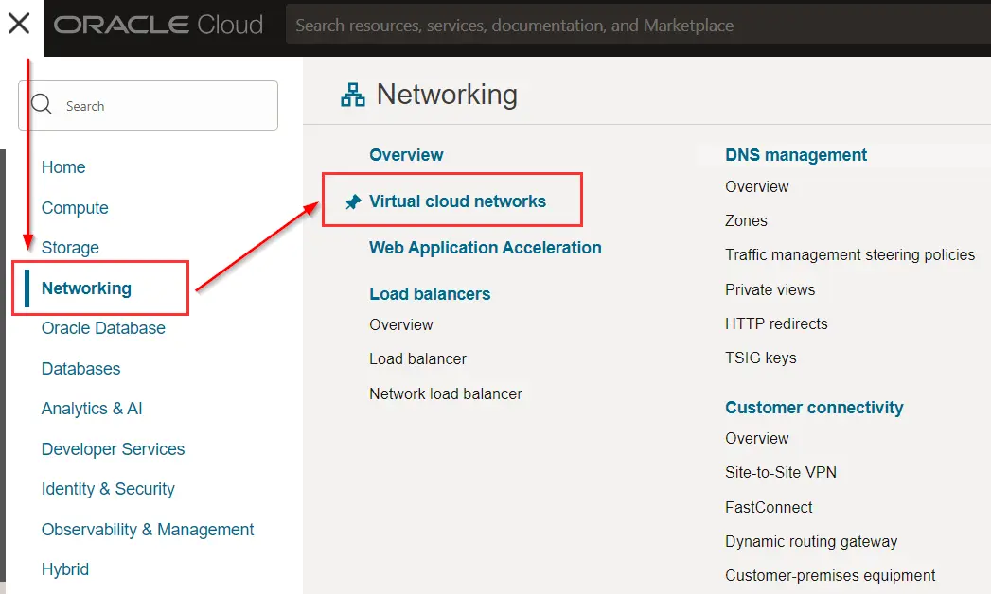Focus the top resource search bar
The width and height of the screenshot is (991, 594).
[x=634, y=26]
